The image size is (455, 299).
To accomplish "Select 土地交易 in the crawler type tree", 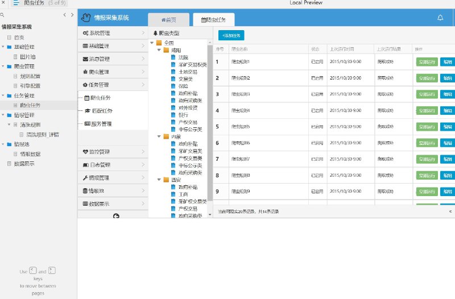I will click(x=188, y=72).
